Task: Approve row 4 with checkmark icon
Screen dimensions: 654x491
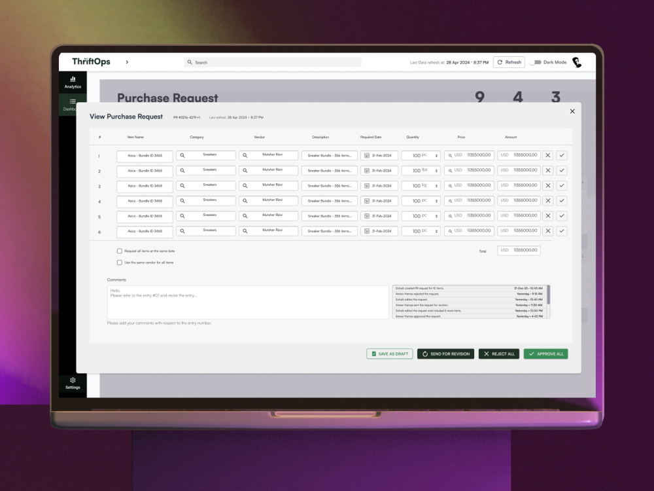Action: pos(562,201)
